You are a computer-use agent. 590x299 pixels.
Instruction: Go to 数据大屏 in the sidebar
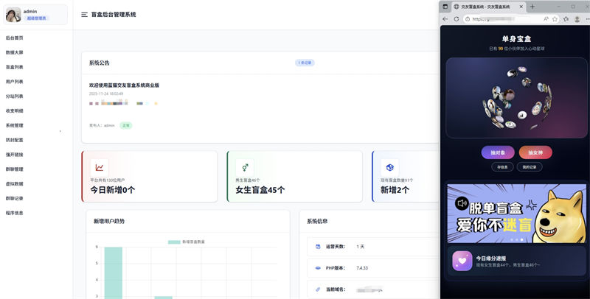tap(15, 52)
